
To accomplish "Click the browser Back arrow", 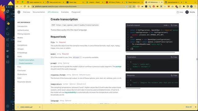I will [x=17, y=6].
